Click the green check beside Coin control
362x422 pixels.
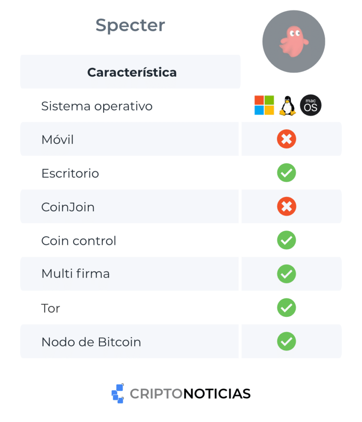pyautogui.click(x=286, y=240)
